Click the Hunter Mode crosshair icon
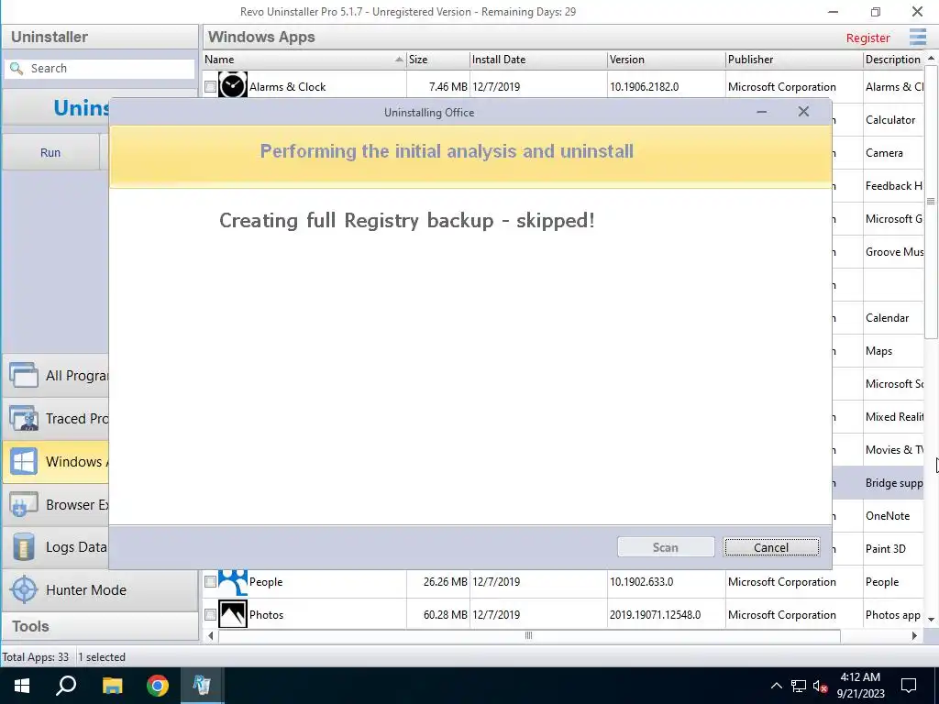The height and width of the screenshot is (704, 939). 25,589
